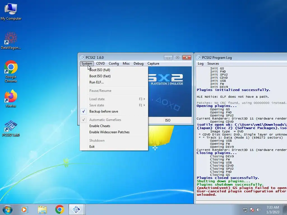
Task: Open the Action Center flag tray icon
Action: 252,210
